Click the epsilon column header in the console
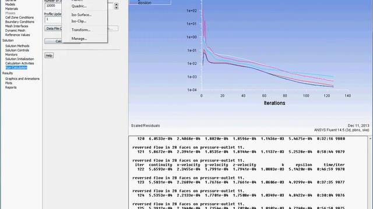This screenshot has height=209, width=373. pos(304,165)
